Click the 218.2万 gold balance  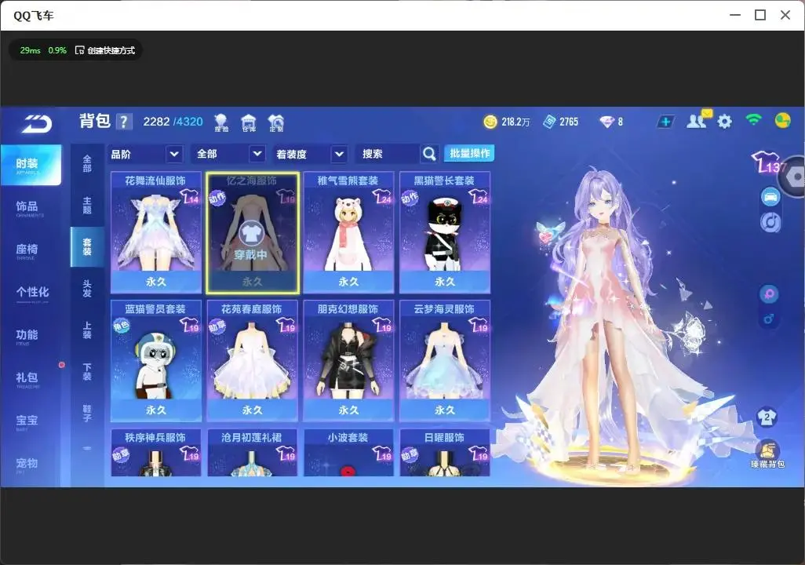coord(515,122)
